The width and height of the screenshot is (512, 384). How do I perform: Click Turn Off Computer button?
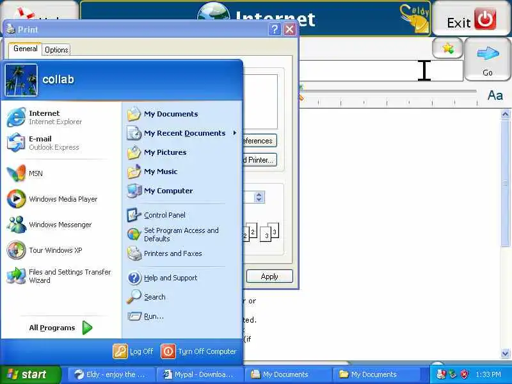198,351
